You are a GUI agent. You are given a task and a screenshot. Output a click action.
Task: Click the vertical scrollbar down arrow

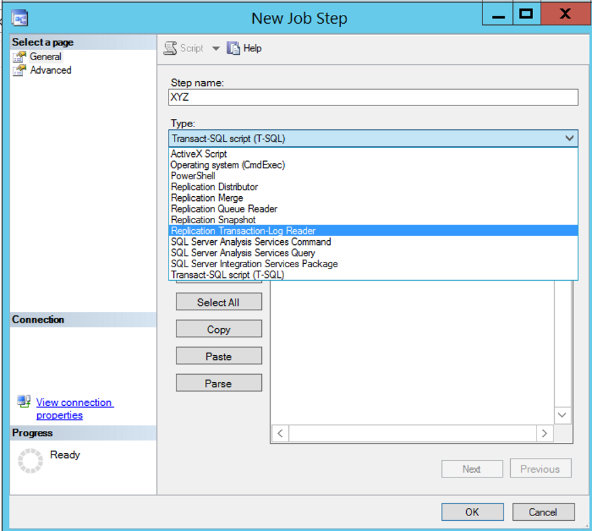tap(562, 415)
